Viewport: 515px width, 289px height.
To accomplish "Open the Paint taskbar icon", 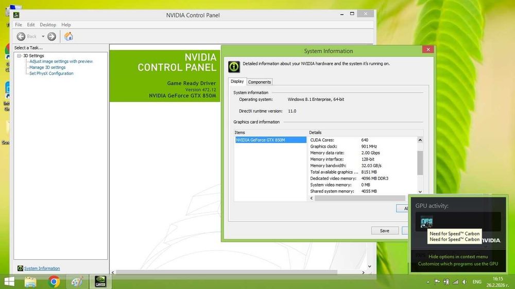I will tap(77, 282).
